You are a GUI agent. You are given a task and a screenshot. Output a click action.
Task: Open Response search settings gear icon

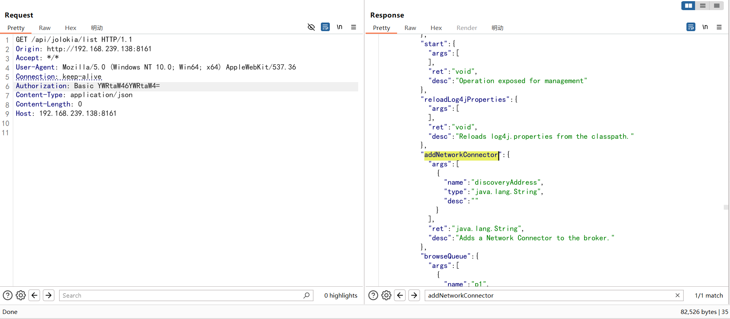point(387,295)
